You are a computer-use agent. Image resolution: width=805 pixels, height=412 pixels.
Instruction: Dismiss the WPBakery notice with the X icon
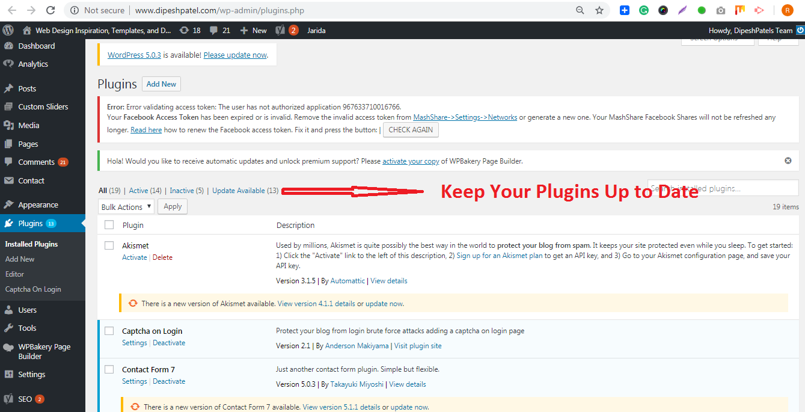point(788,161)
